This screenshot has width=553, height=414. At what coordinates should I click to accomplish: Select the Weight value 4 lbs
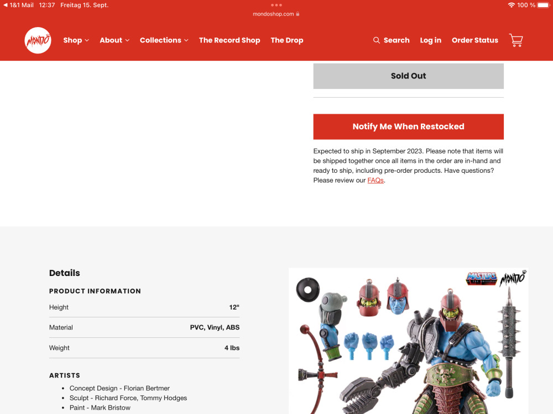[x=232, y=348]
